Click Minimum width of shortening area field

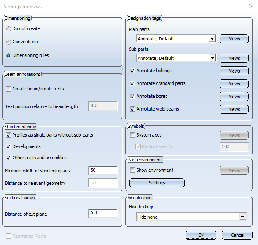point(103,171)
